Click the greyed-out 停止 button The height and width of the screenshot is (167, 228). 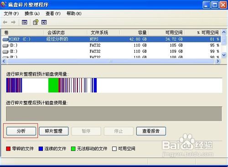tap(119, 131)
